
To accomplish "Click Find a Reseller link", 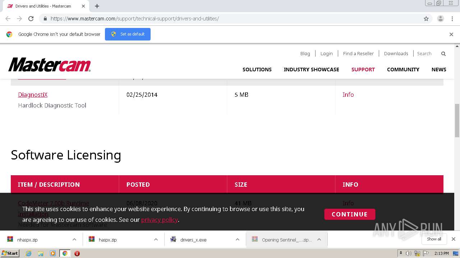I will pyautogui.click(x=358, y=53).
